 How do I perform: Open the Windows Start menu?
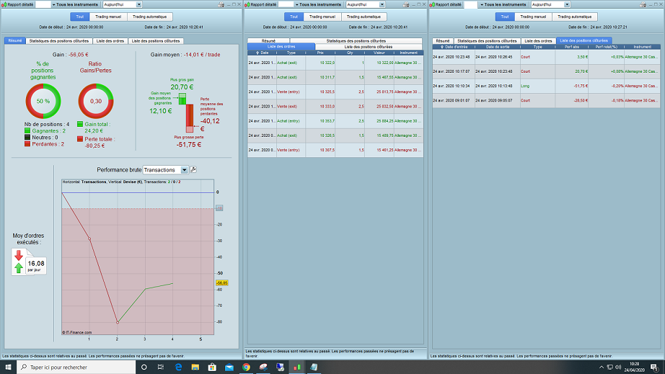pyautogui.click(x=8, y=368)
